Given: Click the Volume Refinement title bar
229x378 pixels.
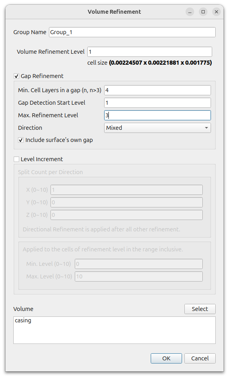Looking at the screenshot, I should [x=114, y=12].
